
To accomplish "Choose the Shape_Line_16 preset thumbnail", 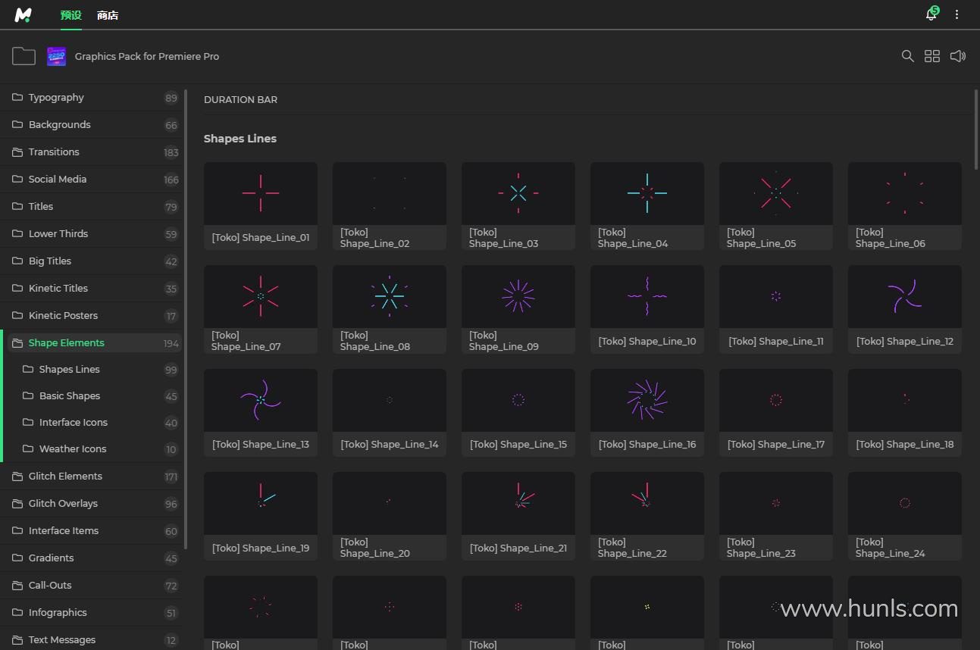I will 647,400.
